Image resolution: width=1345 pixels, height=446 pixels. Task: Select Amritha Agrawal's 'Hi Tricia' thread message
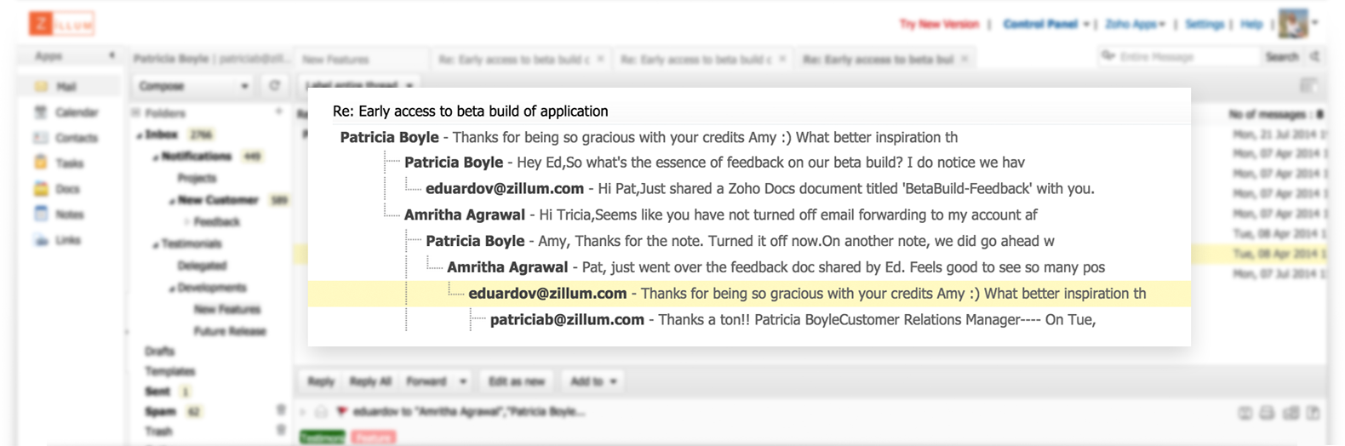[x=719, y=214]
